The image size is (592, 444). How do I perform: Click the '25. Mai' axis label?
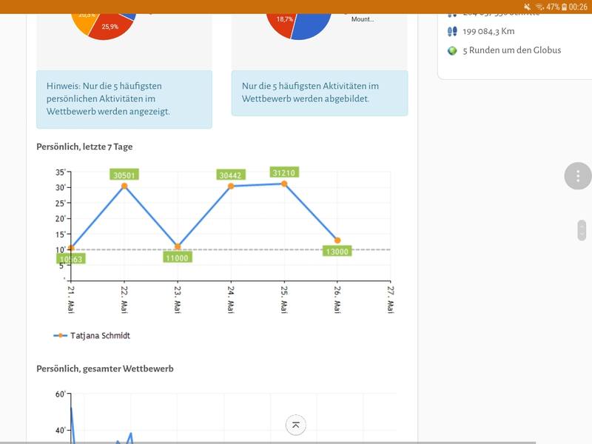coord(284,300)
